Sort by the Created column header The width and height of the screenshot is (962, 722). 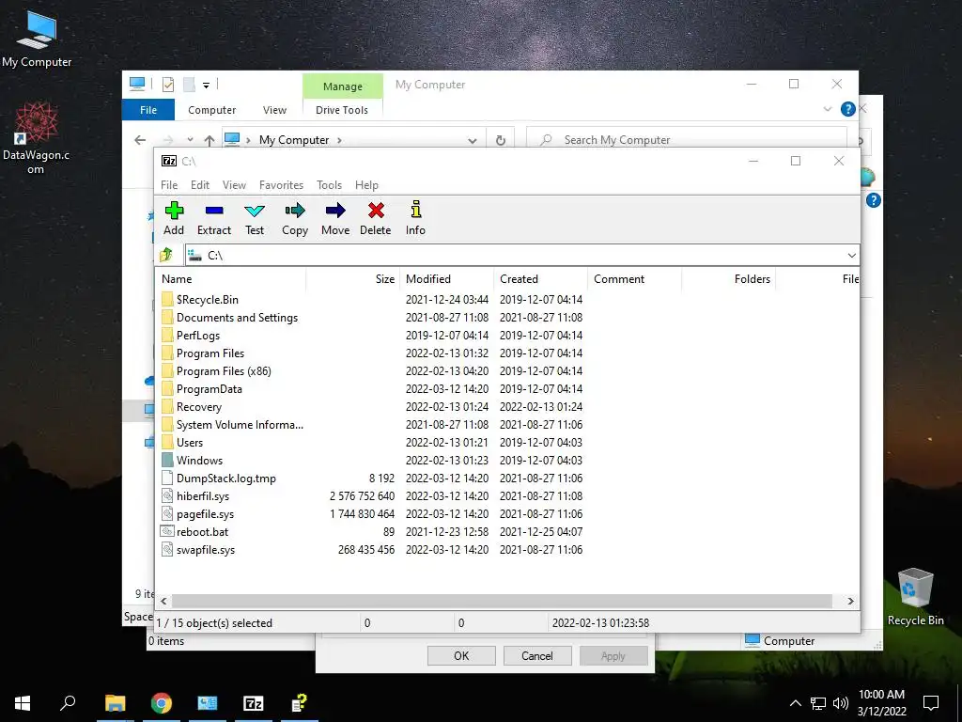tap(540, 278)
